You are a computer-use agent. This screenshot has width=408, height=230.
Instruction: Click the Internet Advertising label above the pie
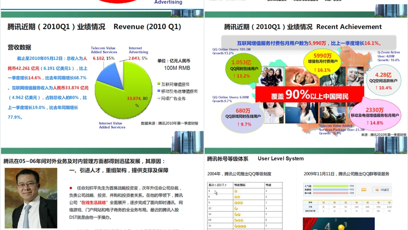[138, 50]
